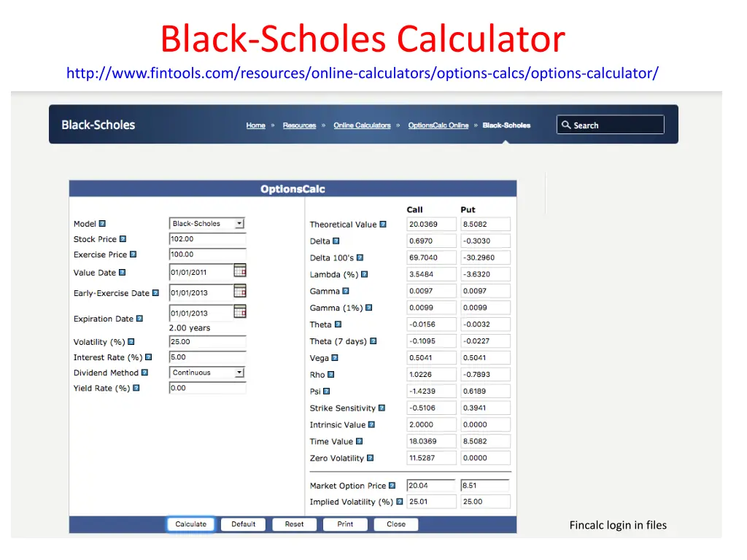Open the Resources breadcrumb link
Image resolution: width=747 pixels, height=560 pixels.
[299, 125]
